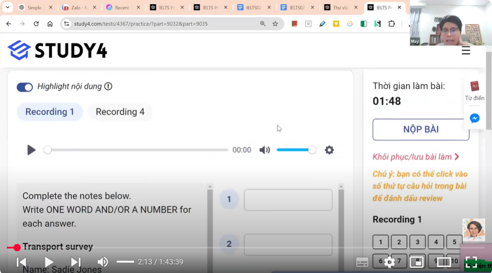Close the Zalo browser tab
The image size is (492, 273).
pos(94,7)
